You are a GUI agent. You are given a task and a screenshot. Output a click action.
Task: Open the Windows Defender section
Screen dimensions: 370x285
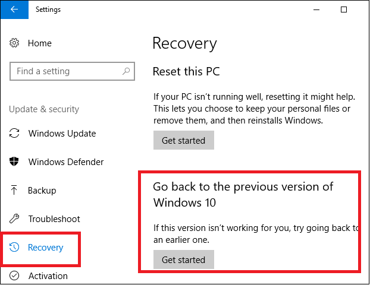coord(66,162)
